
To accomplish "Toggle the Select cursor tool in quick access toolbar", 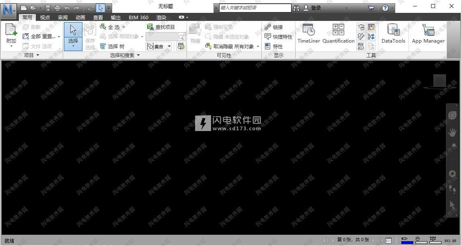I will coord(101,8).
